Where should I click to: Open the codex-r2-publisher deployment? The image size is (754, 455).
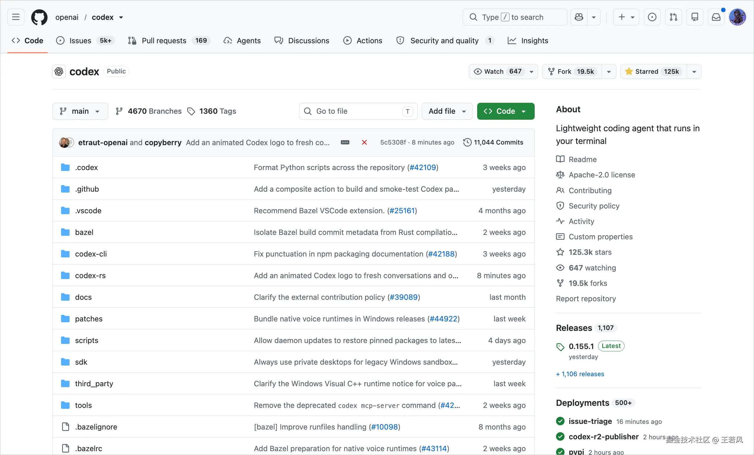[603, 437]
